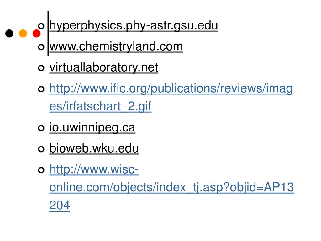
Task: Click the orange dot decoration
Action: tap(23, 33)
